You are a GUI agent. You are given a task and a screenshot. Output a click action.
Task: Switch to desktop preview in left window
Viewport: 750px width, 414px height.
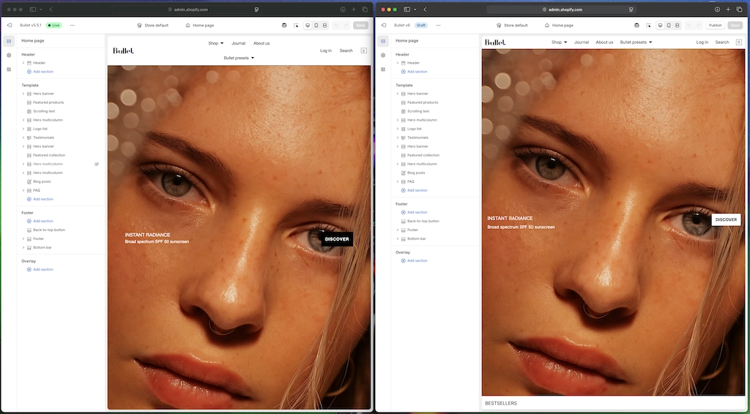coord(308,26)
